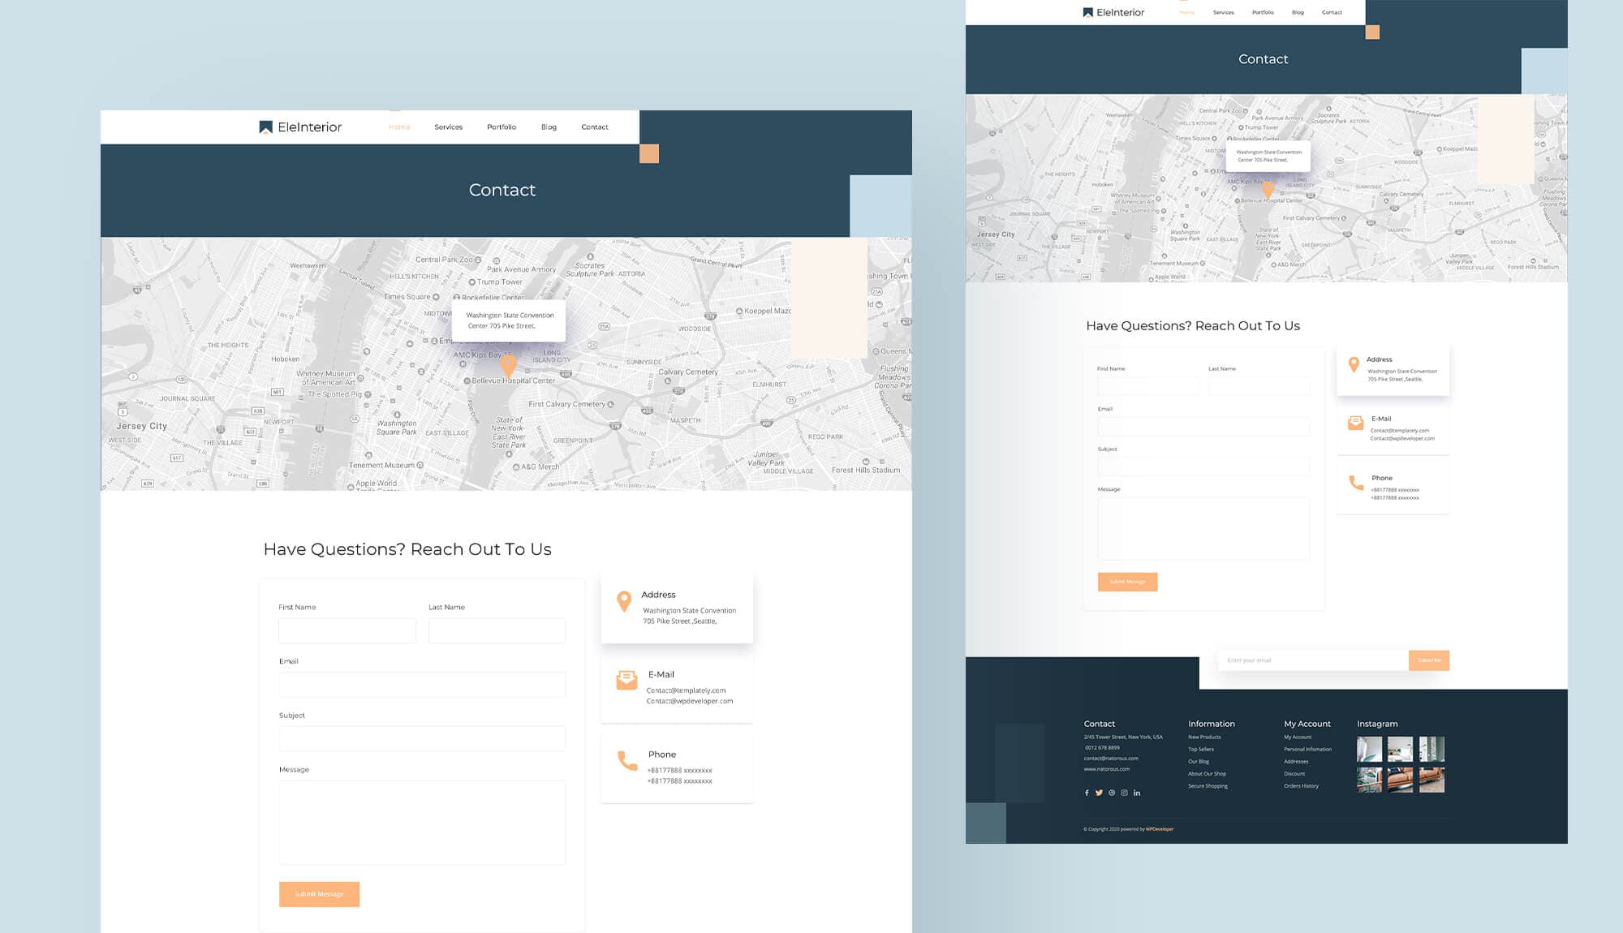Screen dimensions: 1623x933
Task: Click the EleInterior logo in left preview
Action: (x=300, y=127)
